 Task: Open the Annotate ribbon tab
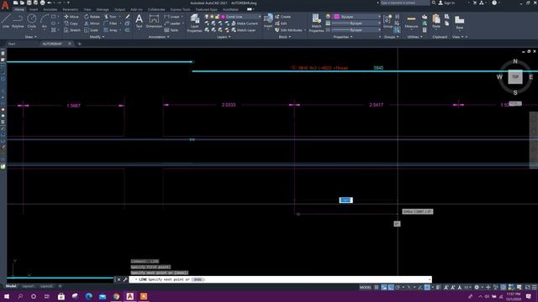[x=50, y=9]
